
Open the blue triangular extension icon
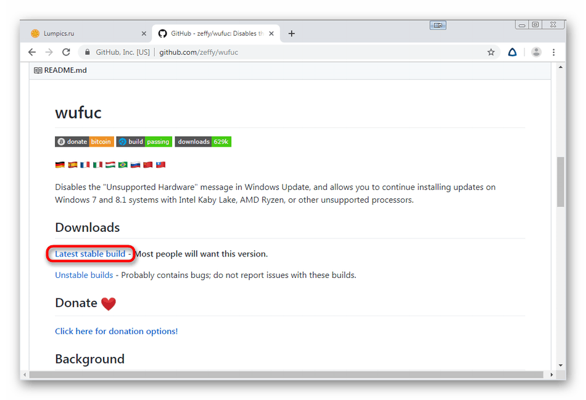tap(513, 52)
